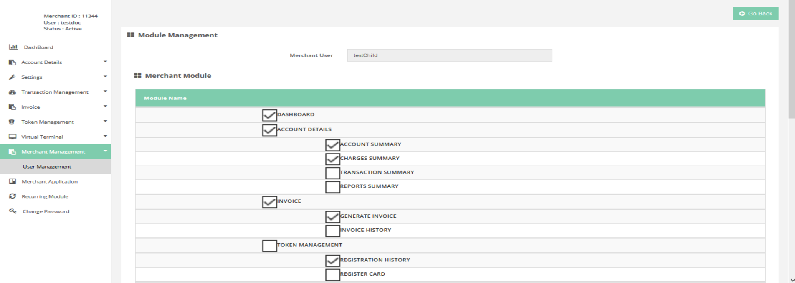Click the Change Password key icon
This screenshot has width=795, height=283.
tap(13, 211)
